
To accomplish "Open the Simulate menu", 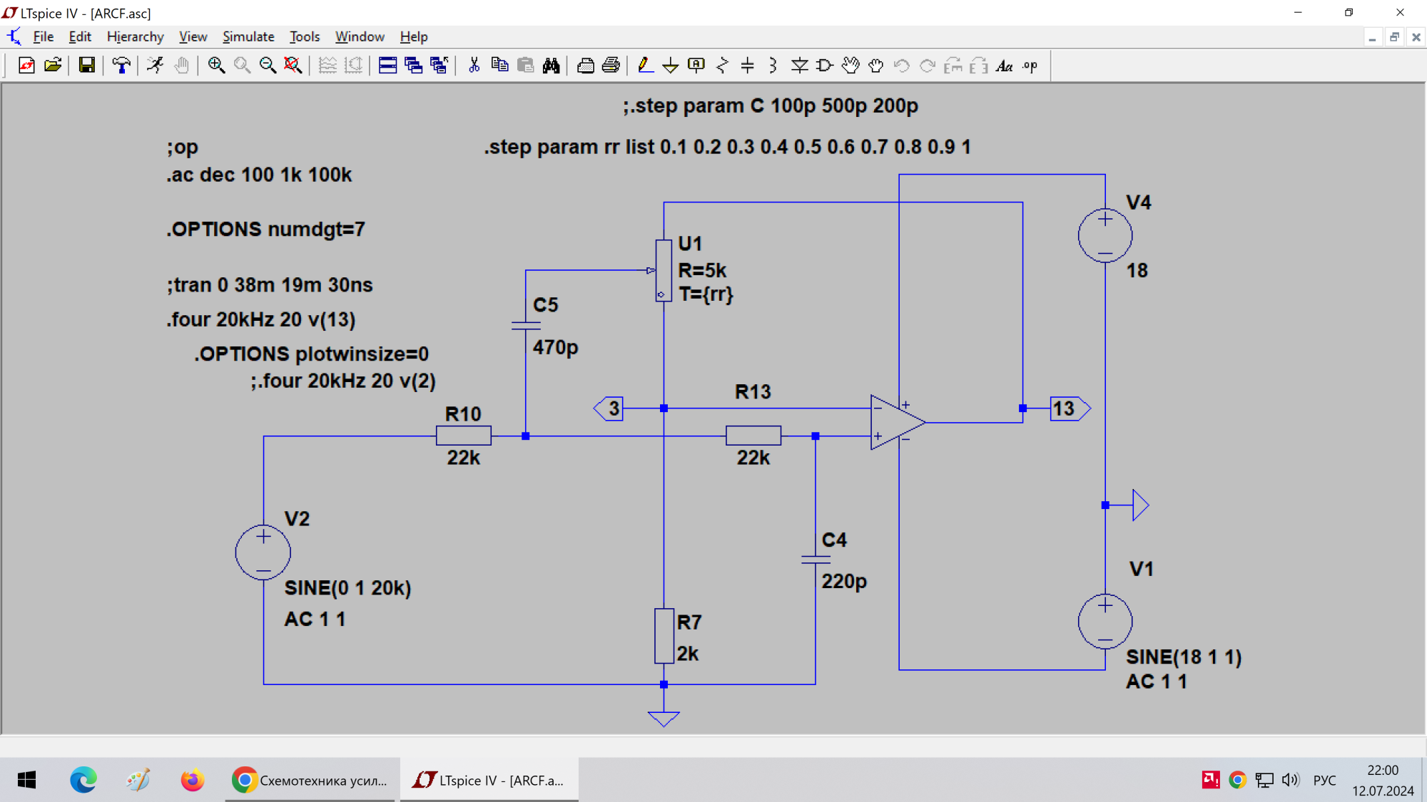I will pyautogui.click(x=248, y=36).
